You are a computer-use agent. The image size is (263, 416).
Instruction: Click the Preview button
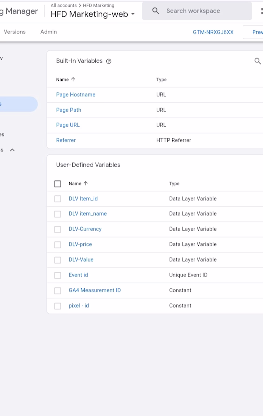254,32
